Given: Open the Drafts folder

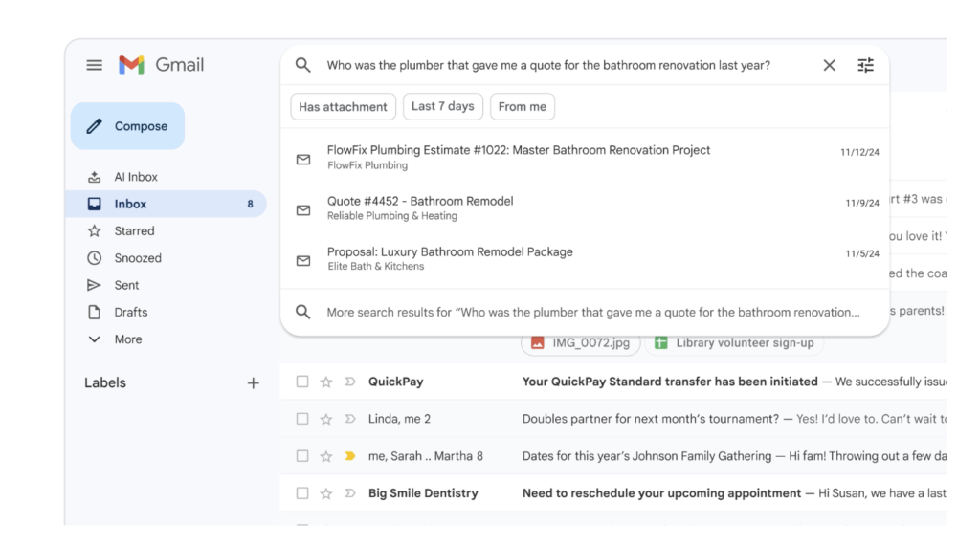Looking at the screenshot, I should pyautogui.click(x=166, y=312).
